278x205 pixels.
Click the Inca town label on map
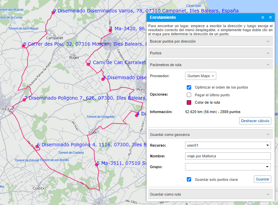6,109
